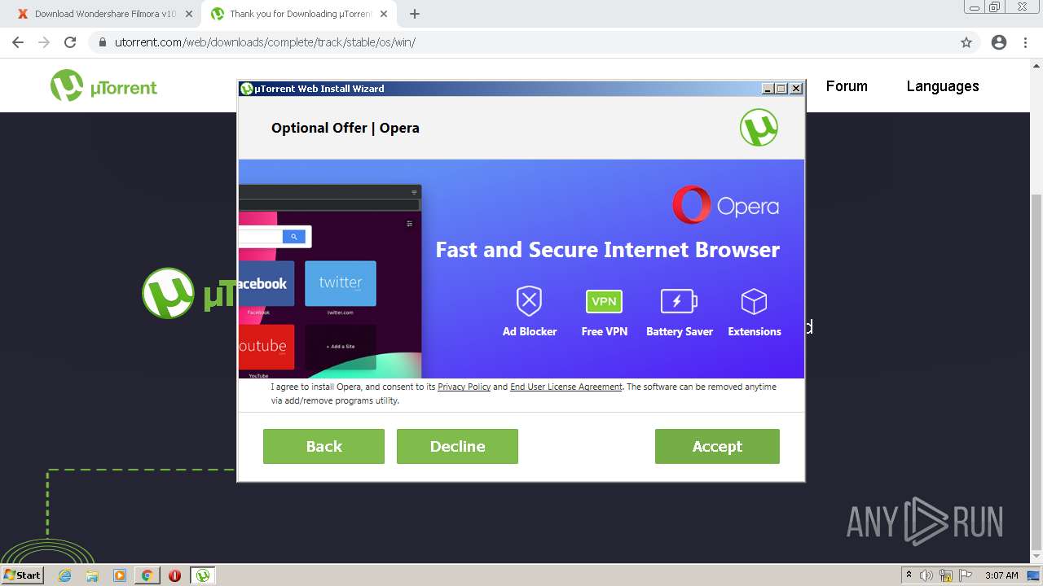Go back in the install wizard
Image resolution: width=1043 pixels, height=586 pixels.
click(323, 446)
